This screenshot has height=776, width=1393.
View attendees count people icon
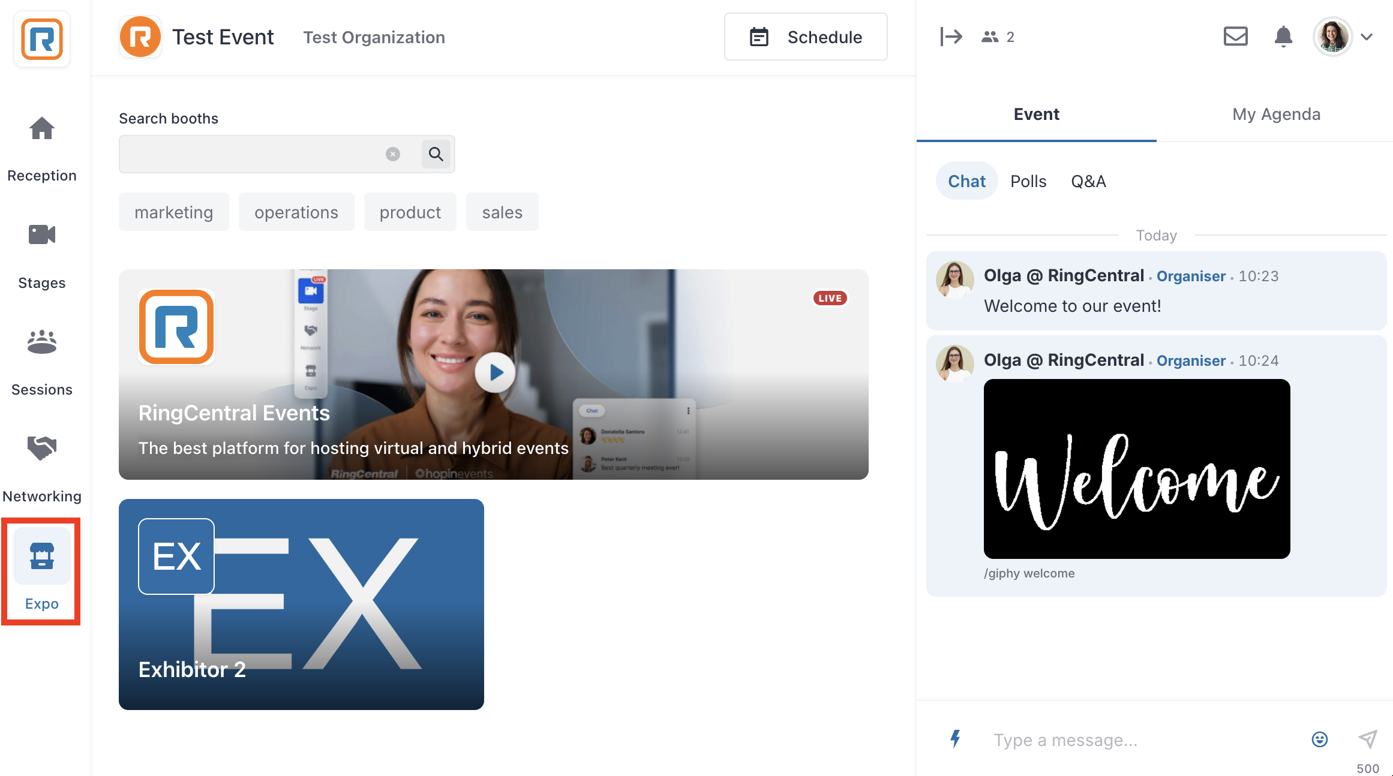[x=990, y=37]
